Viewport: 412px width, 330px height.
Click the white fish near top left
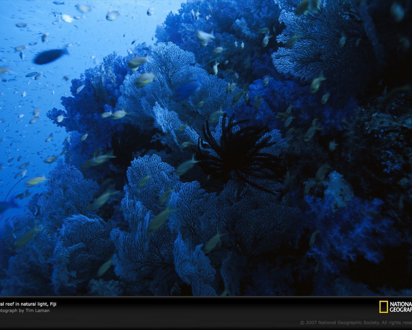(x=67, y=18)
